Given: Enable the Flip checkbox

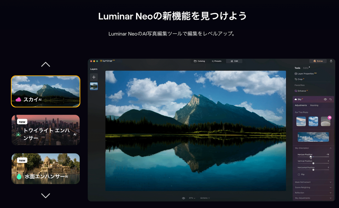Looking at the screenshot, I should [299, 174].
